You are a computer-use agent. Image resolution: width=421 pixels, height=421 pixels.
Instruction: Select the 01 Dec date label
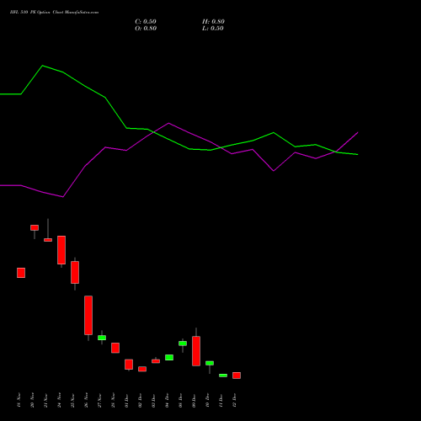pos(126,400)
